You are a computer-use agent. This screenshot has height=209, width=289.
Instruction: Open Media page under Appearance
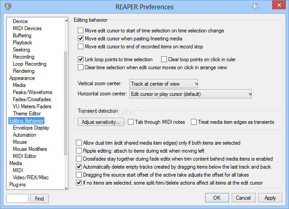(19, 85)
